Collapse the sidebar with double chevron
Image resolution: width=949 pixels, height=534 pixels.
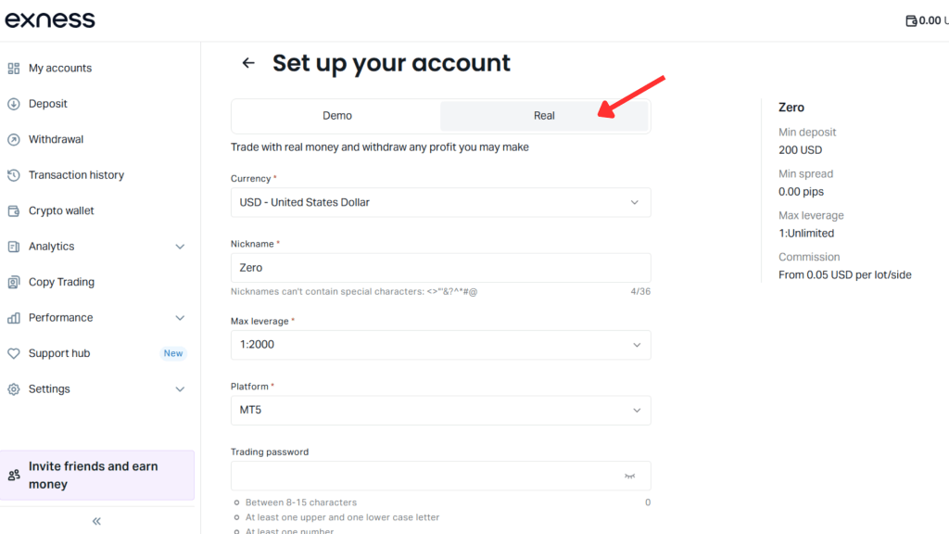pos(96,521)
